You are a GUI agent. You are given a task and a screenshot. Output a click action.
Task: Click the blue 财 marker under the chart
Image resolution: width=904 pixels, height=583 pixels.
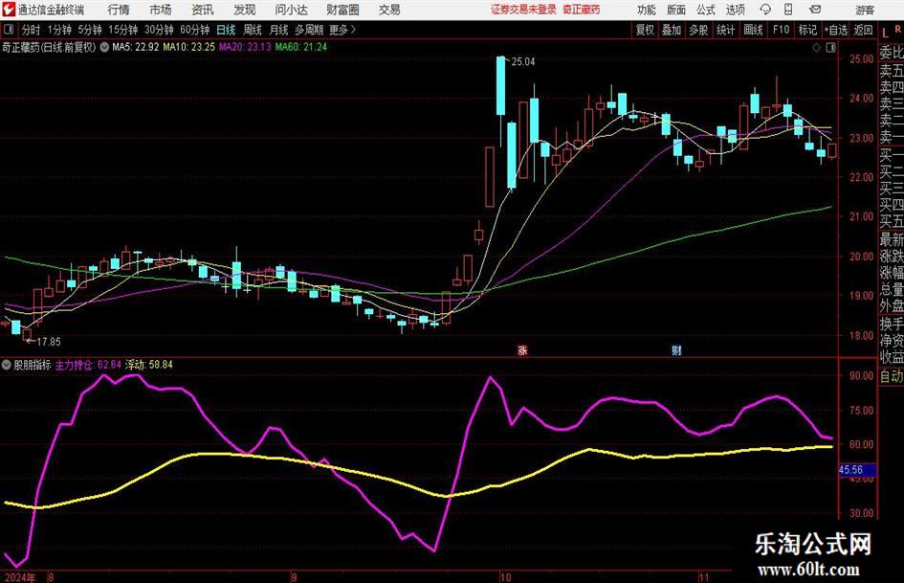click(x=676, y=350)
